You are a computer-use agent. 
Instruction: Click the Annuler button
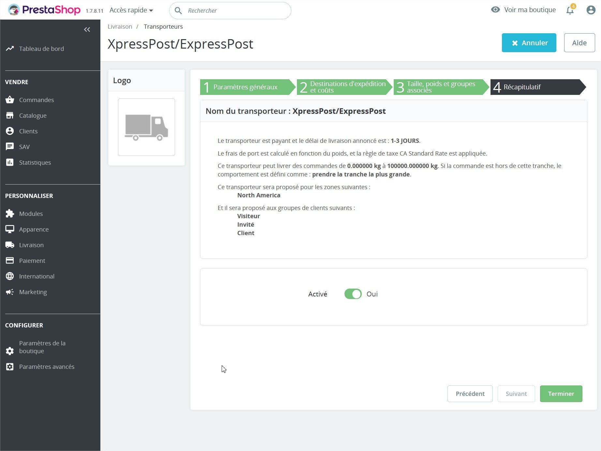point(529,43)
